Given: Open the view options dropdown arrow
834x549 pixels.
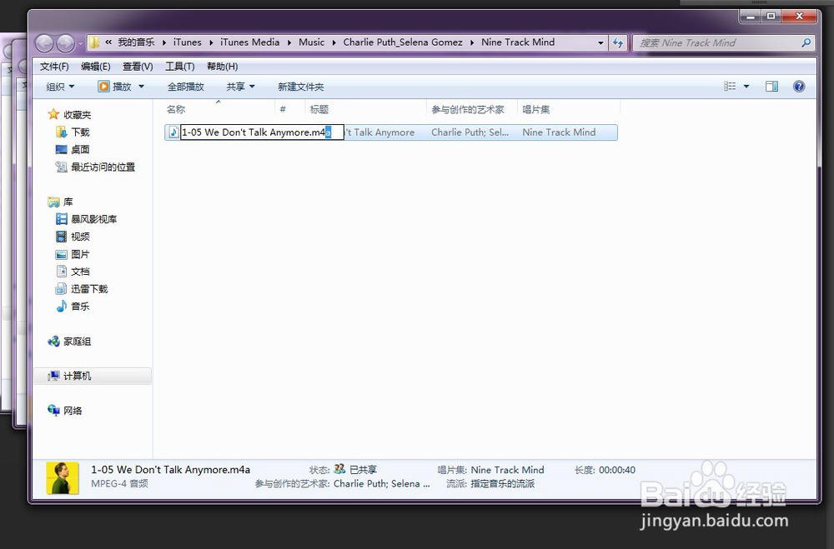Looking at the screenshot, I should click(x=746, y=87).
